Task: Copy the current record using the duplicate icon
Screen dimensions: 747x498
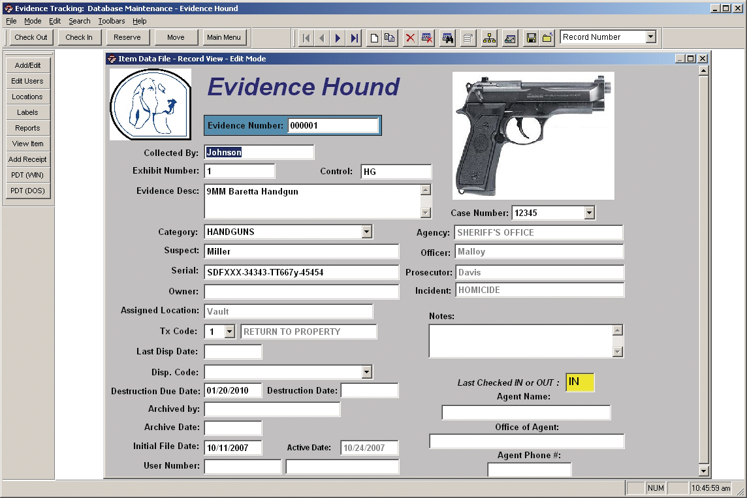Action: click(390, 37)
